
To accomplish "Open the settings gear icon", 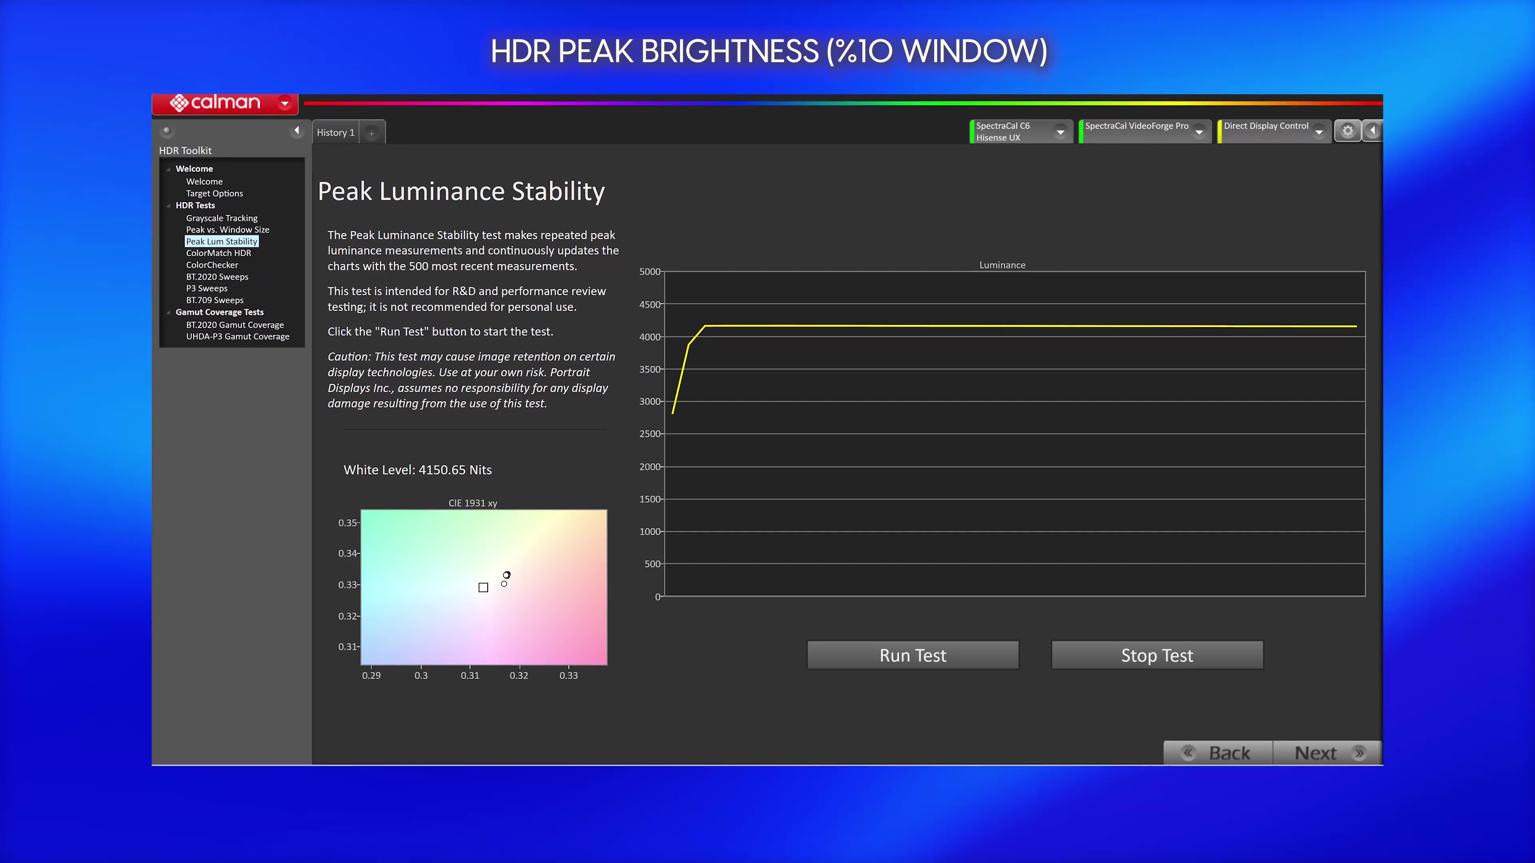I will click(1347, 130).
